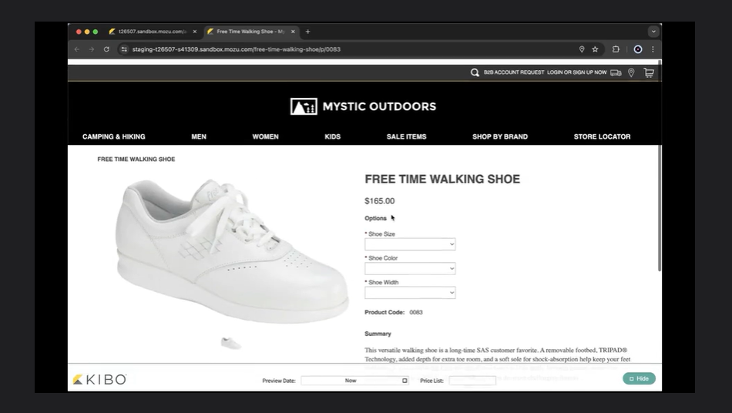Reload the page with the refresh icon

click(x=106, y=49)
